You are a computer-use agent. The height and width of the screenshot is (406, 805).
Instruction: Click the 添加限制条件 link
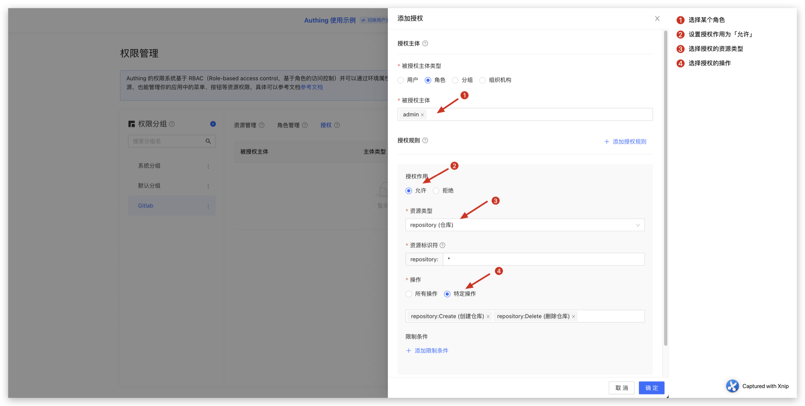pos(431,351)
